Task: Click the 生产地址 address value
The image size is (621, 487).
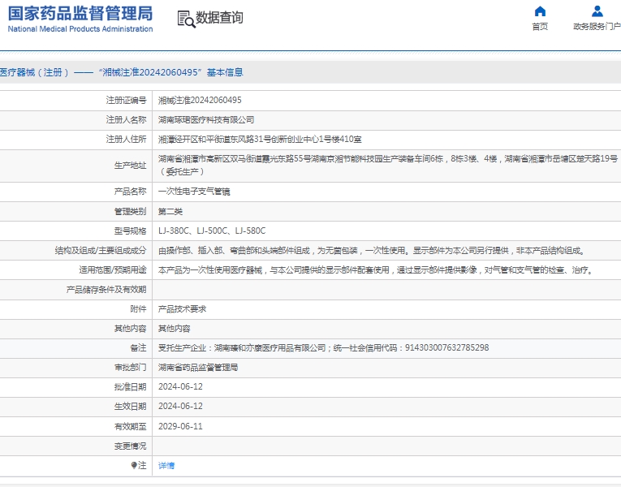Action: (x=388, y=165)
